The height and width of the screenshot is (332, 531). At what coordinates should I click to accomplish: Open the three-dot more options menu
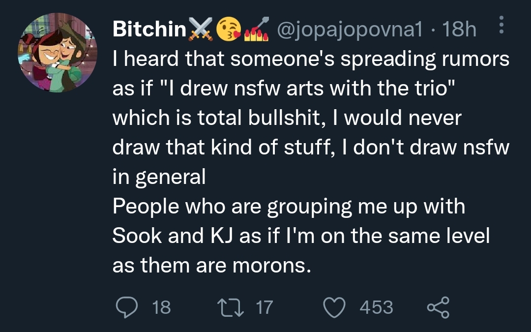click(501, 25)
